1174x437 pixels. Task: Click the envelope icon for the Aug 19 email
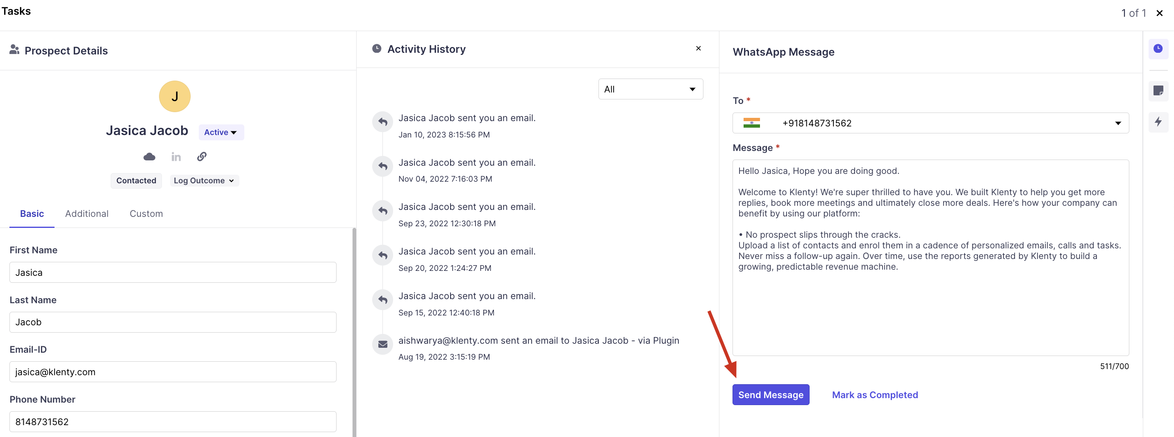click(x=383, y=344)
